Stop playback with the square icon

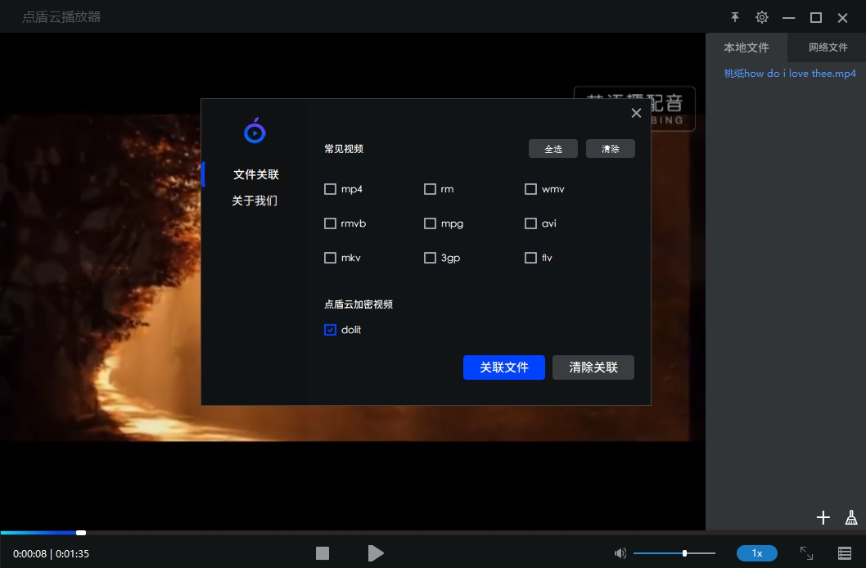[x=322, y=553]
